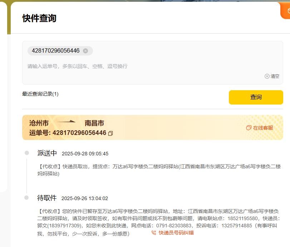This screenshot has width=290, height=247.
Task: Expand 最近查询记录(1) recent queries
Action: pyautogui.click(x=40, y=94)
